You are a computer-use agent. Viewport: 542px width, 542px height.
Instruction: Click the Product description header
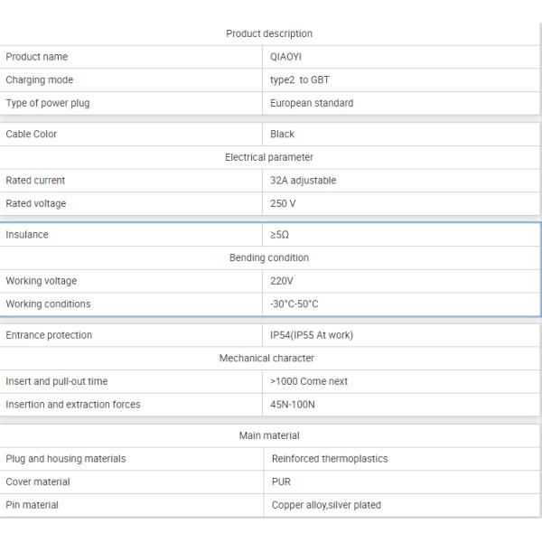click(x=268, y=34)
